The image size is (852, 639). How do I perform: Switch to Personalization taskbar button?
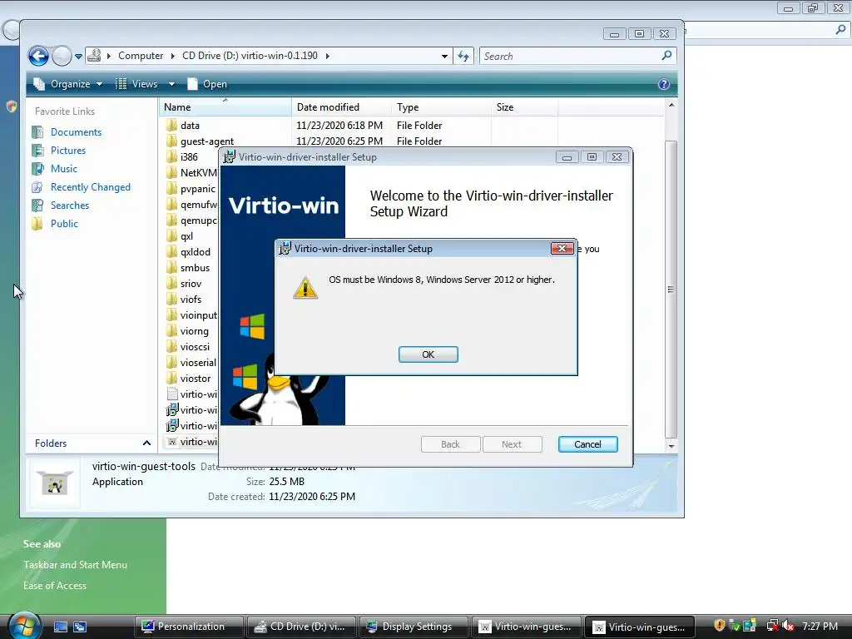[189, 627]
